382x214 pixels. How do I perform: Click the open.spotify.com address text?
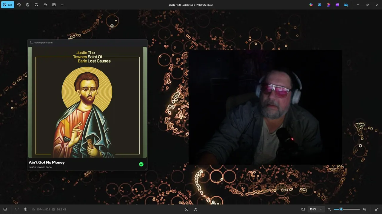coord(43,43)
